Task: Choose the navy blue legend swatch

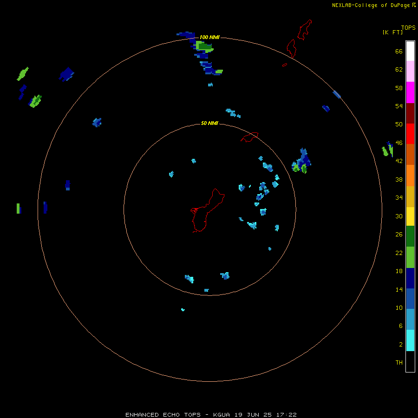Action: [x=410, y=278]
